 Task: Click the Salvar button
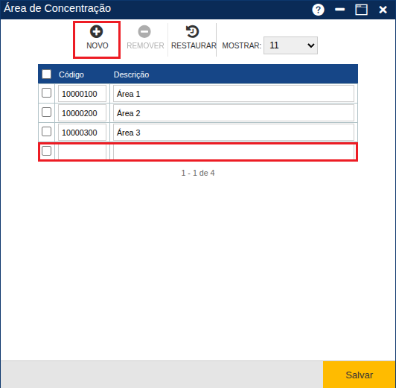359,375
